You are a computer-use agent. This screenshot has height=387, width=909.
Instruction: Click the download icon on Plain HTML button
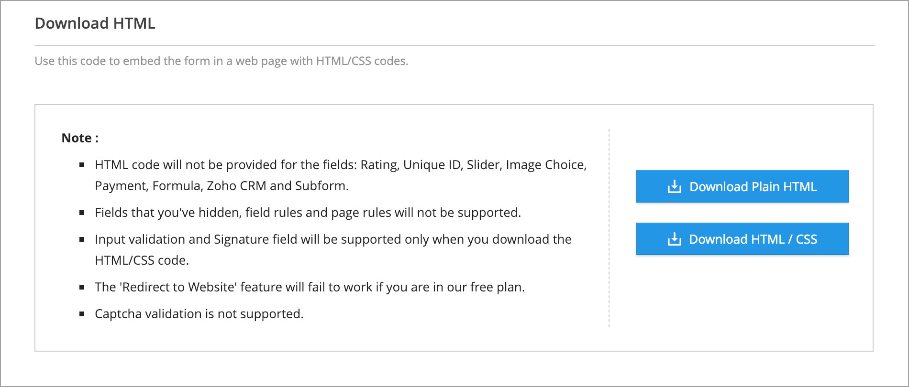click(674, 186)
